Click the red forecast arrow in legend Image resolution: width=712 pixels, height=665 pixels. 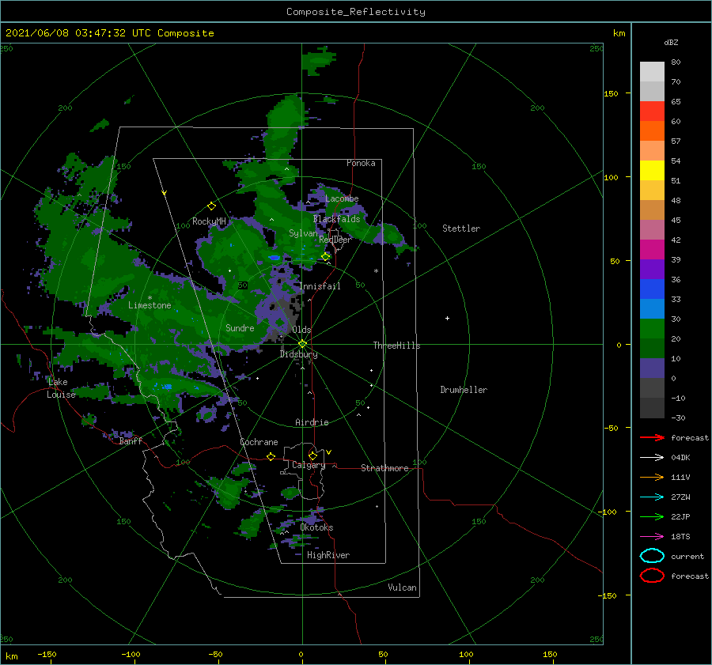(652, 437)
